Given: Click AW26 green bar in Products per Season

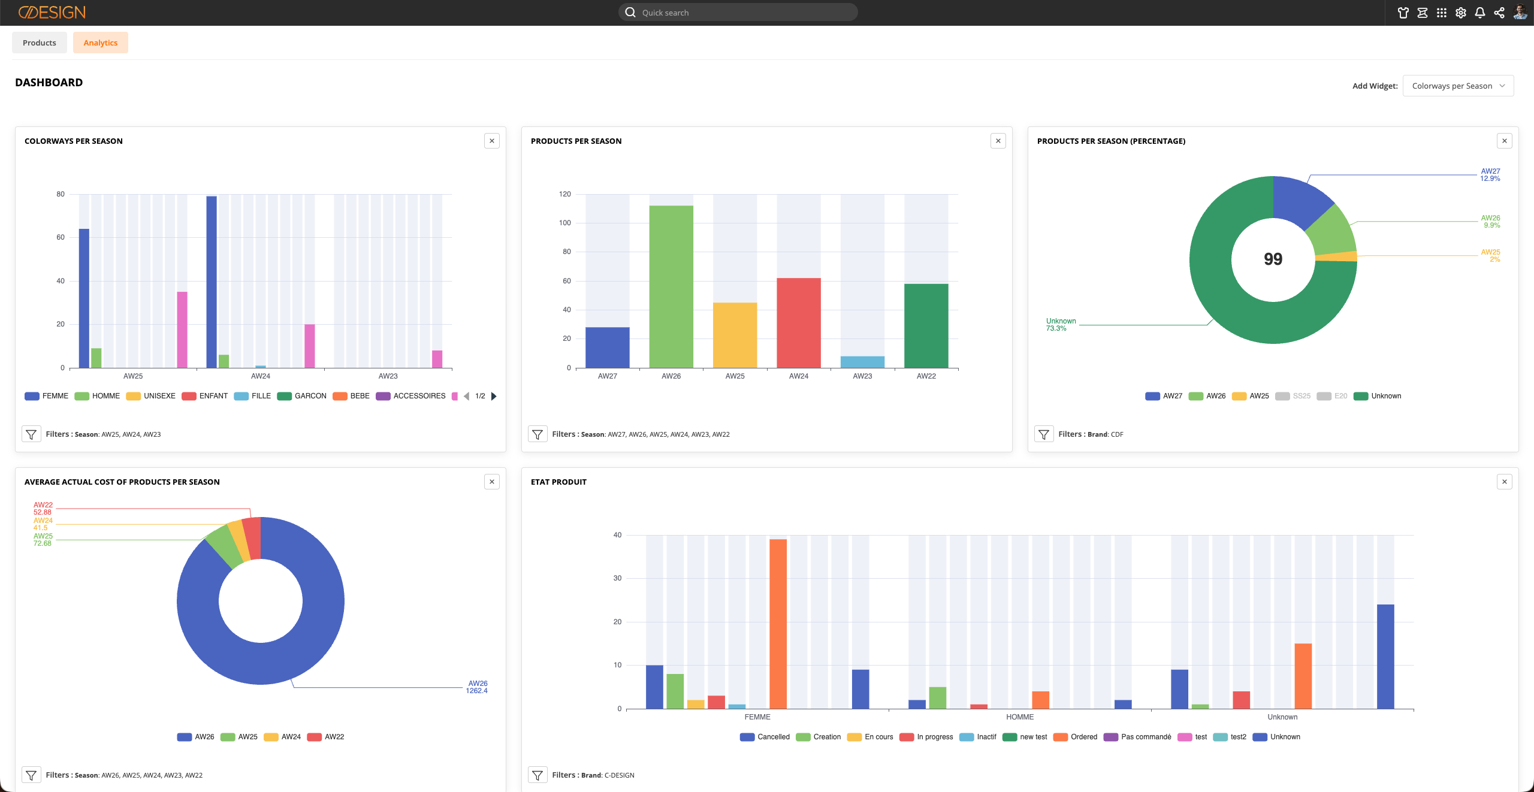Looking at the screenshot, I should click(x=671, y=286).
